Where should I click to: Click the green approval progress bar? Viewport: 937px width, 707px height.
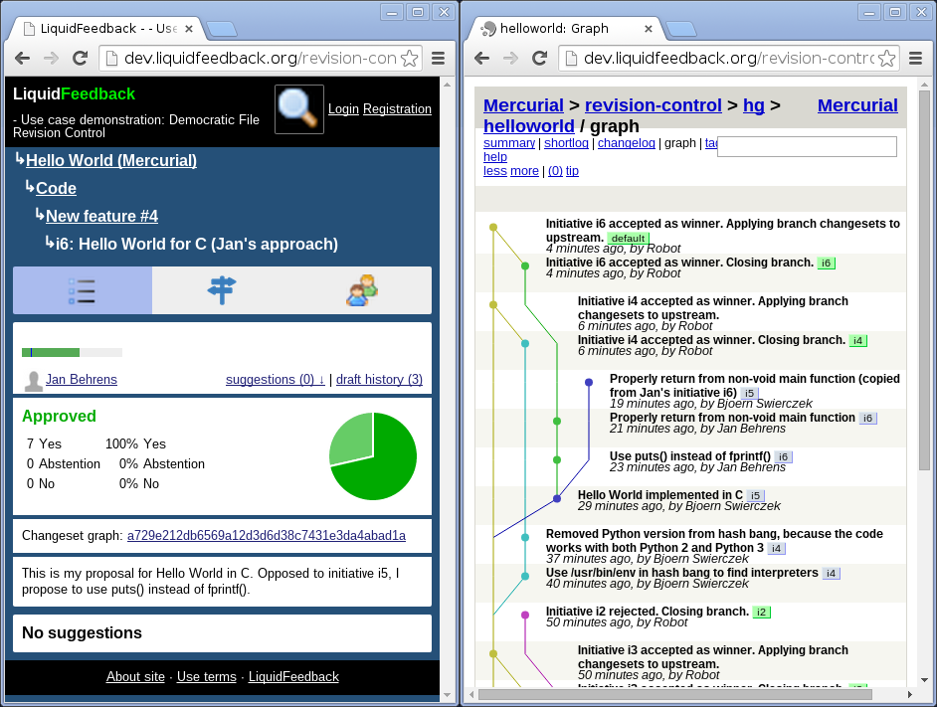pos(50,352)
